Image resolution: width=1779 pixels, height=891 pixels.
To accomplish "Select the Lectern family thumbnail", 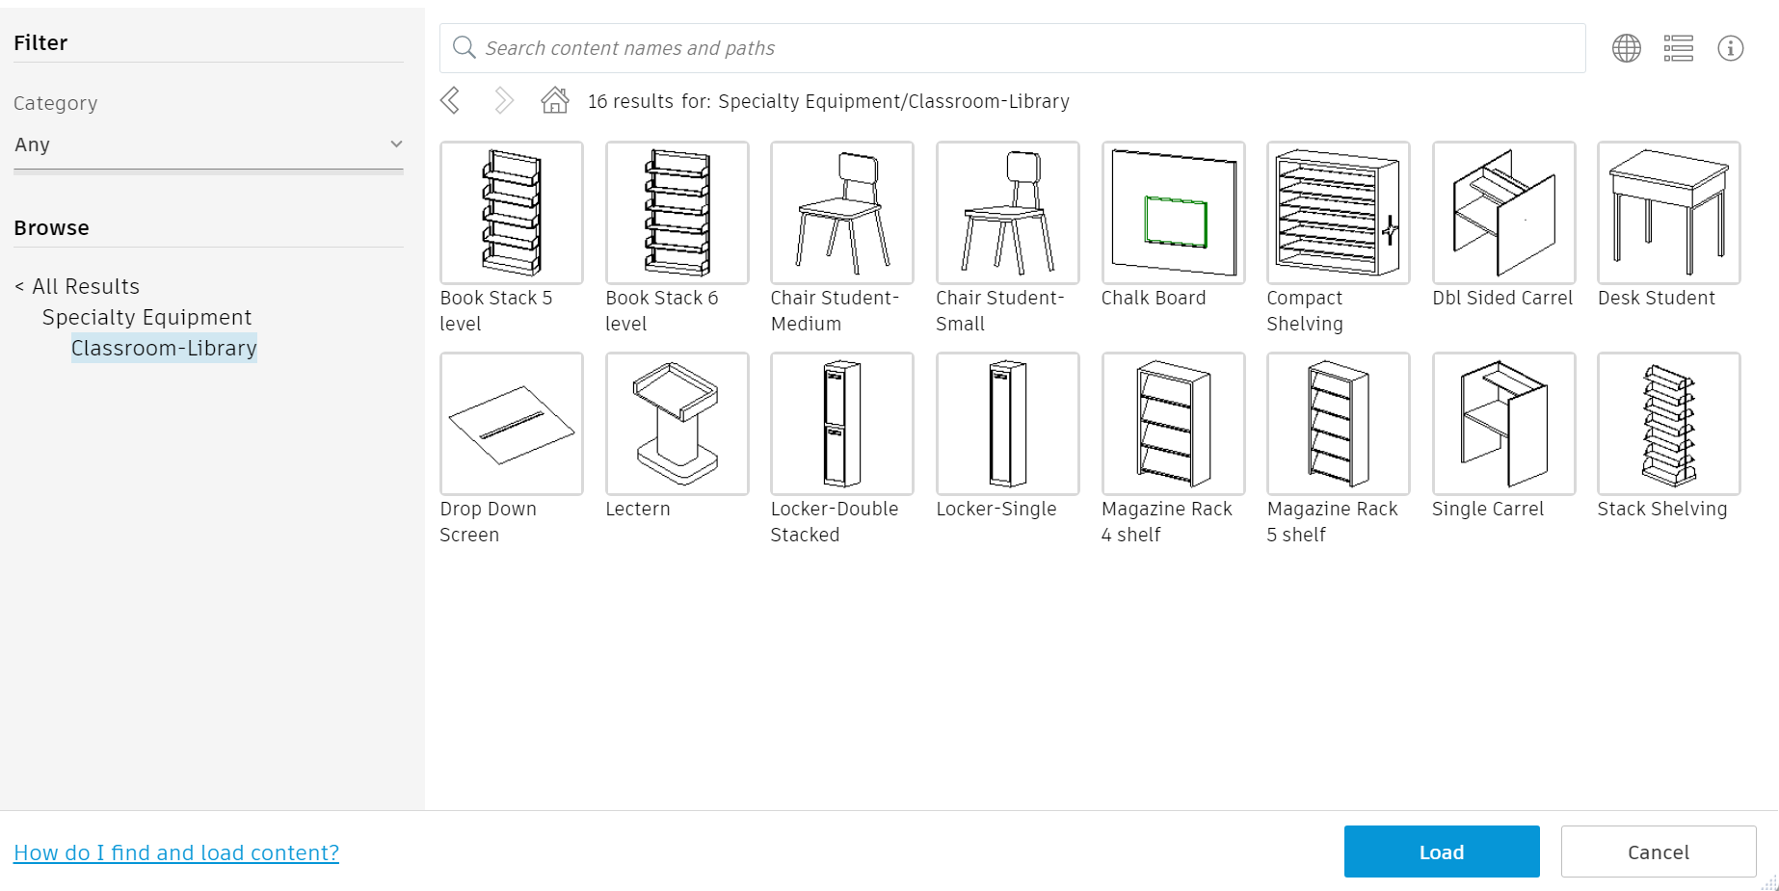I will [x=677, y=424].
